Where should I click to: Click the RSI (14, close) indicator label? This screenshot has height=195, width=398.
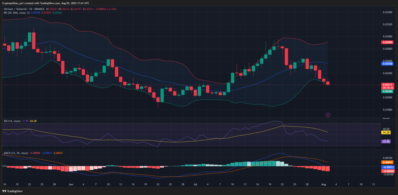(x=13, y=121)
